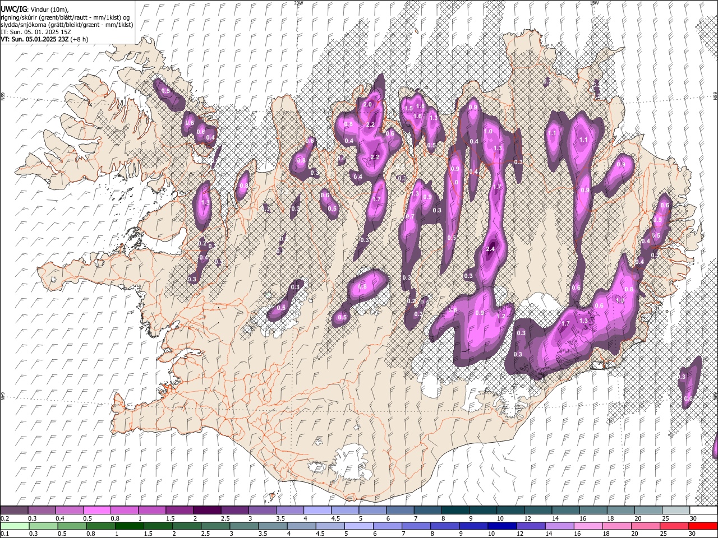Select white top-row swatch above the 30 label
The height and width of the screenshot is (538, 718).
coord(703,511)
